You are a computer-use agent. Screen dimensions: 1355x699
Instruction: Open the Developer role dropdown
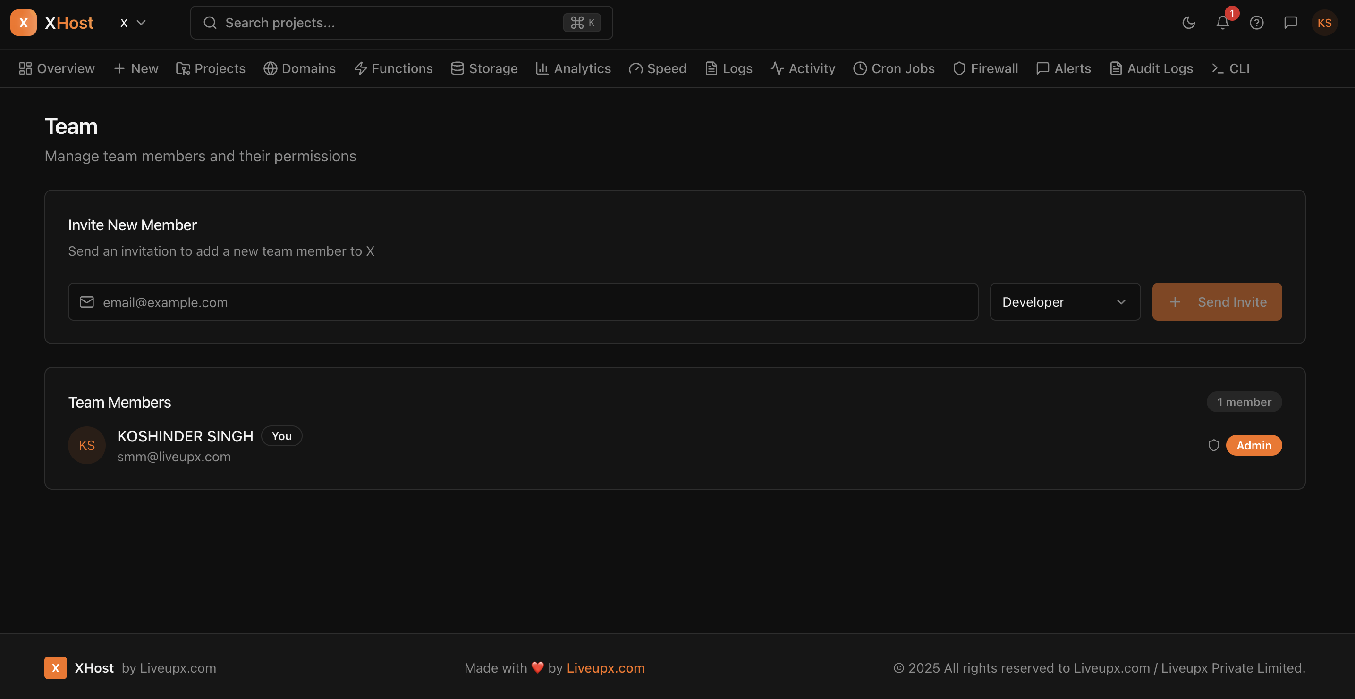[x=1065, y=302]
